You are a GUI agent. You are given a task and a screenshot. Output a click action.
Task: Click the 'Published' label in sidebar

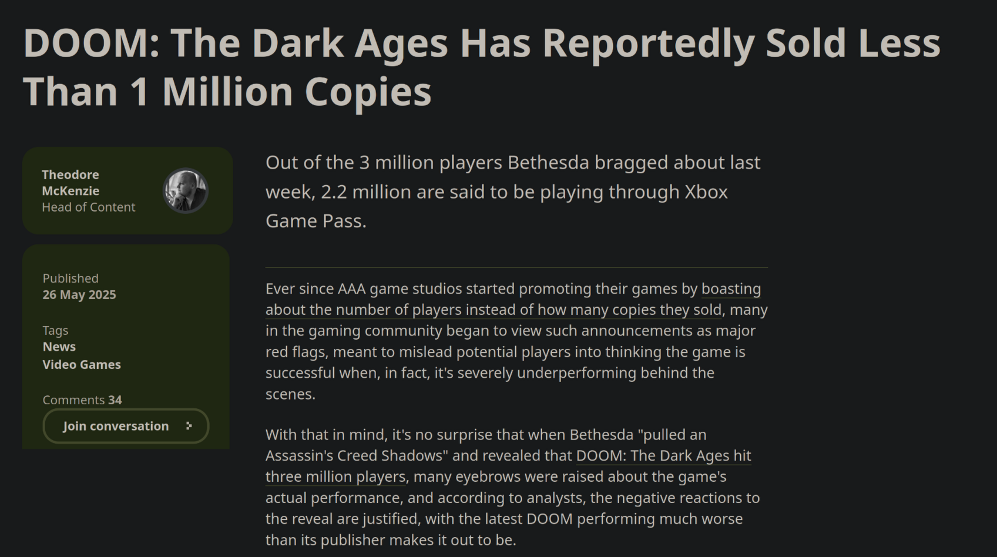71,278
